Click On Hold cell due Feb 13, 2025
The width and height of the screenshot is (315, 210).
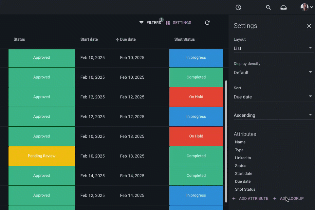click(196, 136)
